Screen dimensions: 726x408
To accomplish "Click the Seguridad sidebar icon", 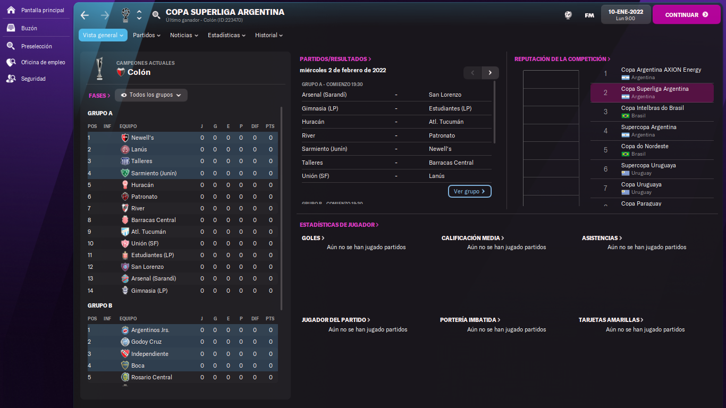I will pyautogui.click(x=11, y=79).
